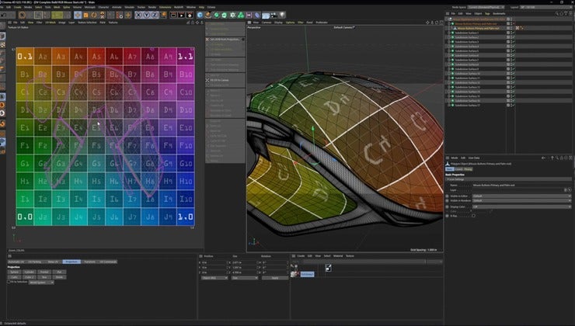Click the material thumbnail in Material Manager
This screenshot has height=326, width=575.
click(x=297, y=273)
